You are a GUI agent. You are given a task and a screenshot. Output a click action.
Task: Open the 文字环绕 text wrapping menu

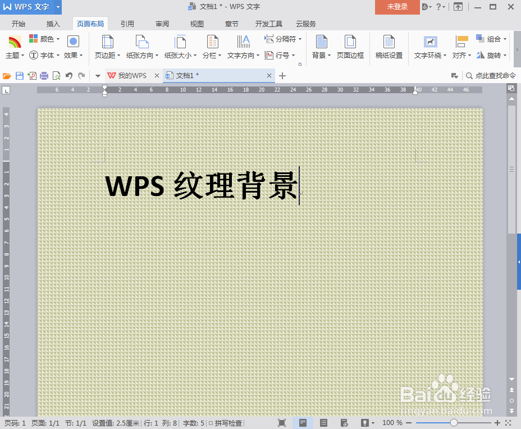[430, 47]
